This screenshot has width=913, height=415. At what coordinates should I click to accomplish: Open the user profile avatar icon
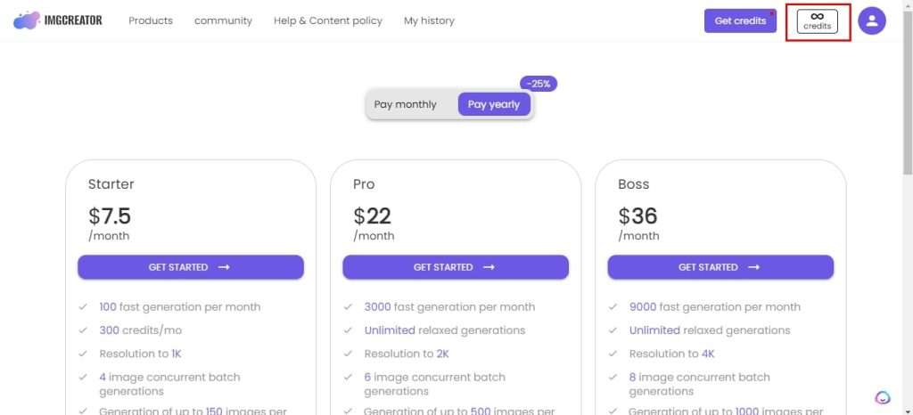(x=872, y=20)
